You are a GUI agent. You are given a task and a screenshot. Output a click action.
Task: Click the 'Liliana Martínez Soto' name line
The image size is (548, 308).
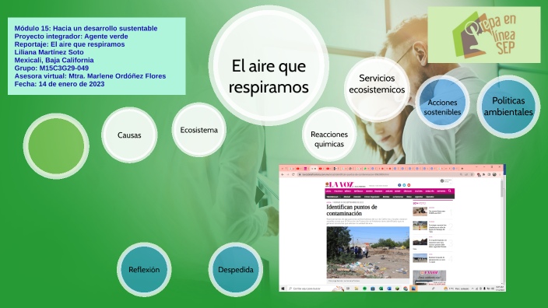point(49,52)
